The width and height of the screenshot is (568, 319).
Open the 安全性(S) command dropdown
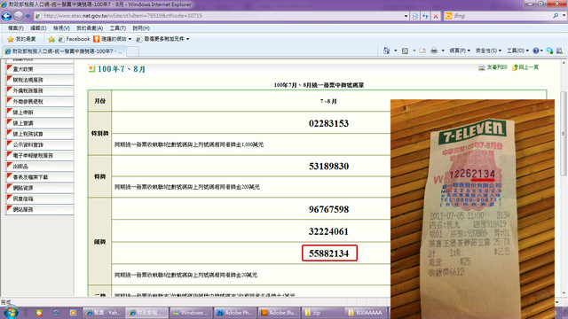488,51
